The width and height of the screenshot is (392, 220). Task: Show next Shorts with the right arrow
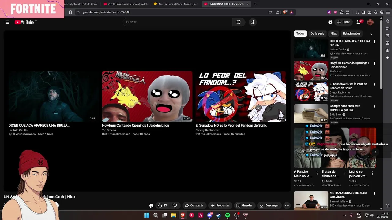[x=375, y=152]
